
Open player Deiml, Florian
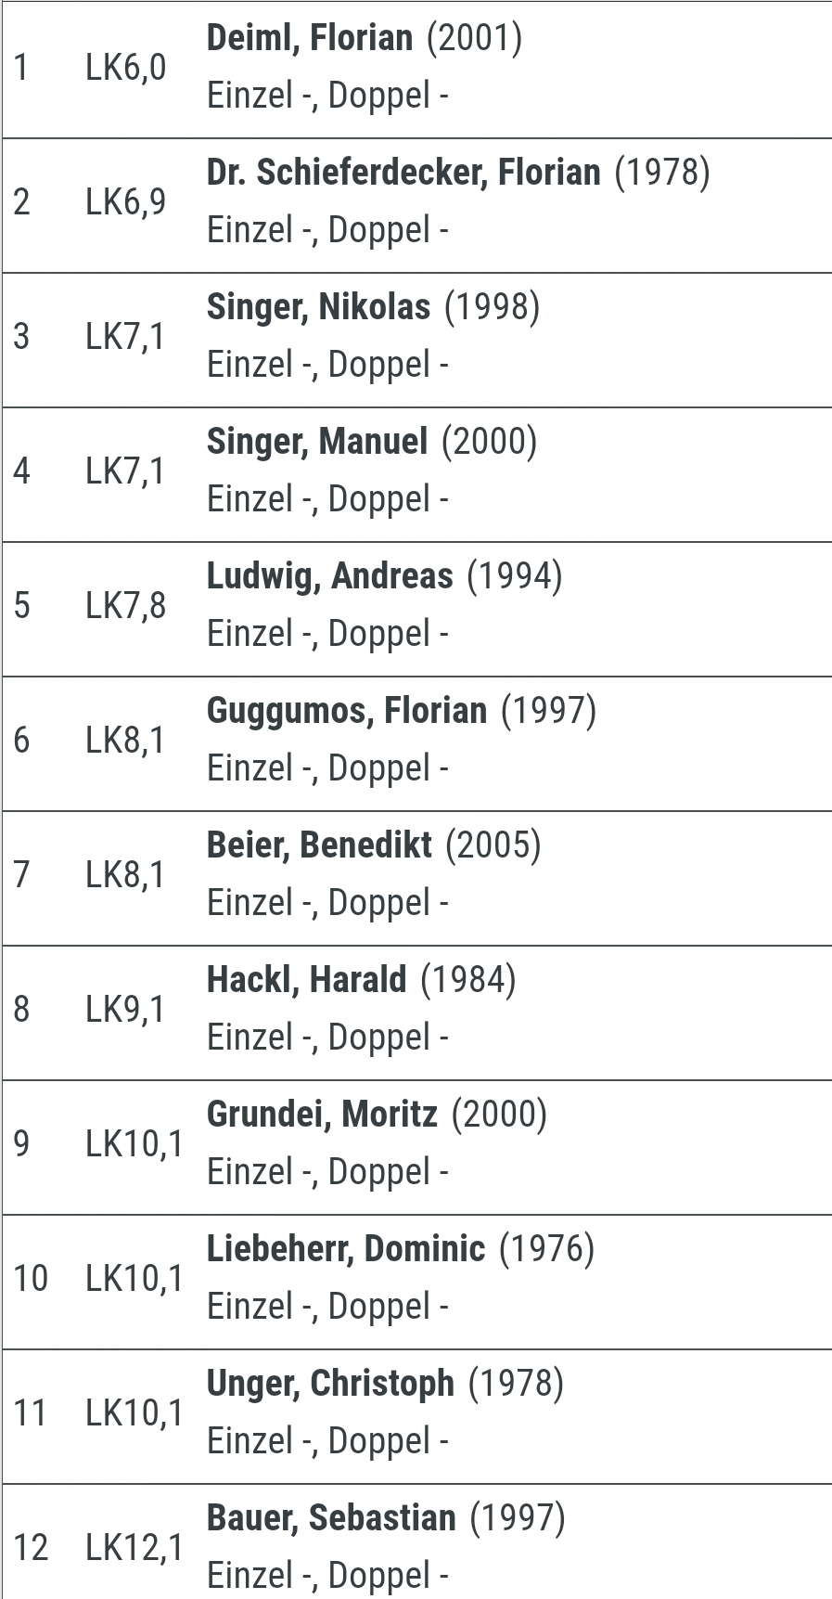[309, 38]
